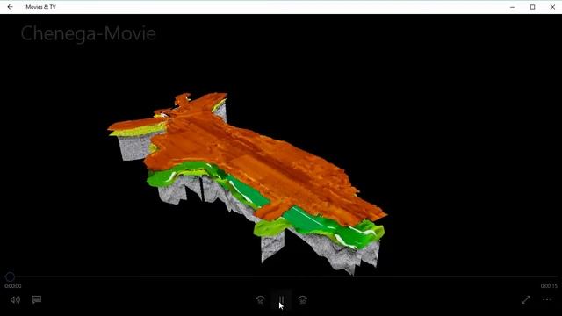Pause the video playback
Image resolution: width=562 pixels, height=316 pixels.
281,300
